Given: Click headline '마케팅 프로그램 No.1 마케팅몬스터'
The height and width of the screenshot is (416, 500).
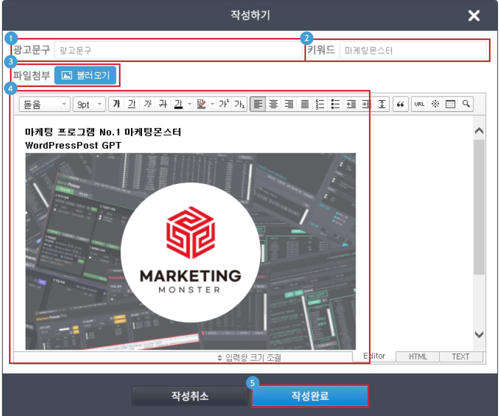Looking at the screenshot, I should pyautogui.click(x=103, y=132).
